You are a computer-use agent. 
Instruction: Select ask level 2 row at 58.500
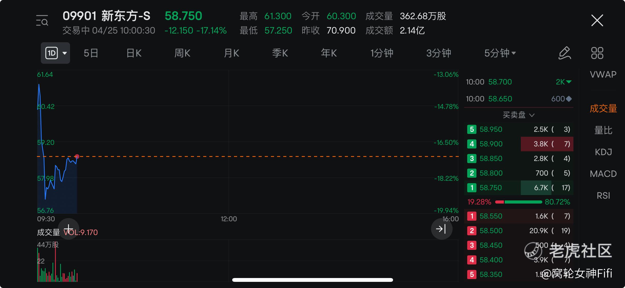click(x=519, y=231)
